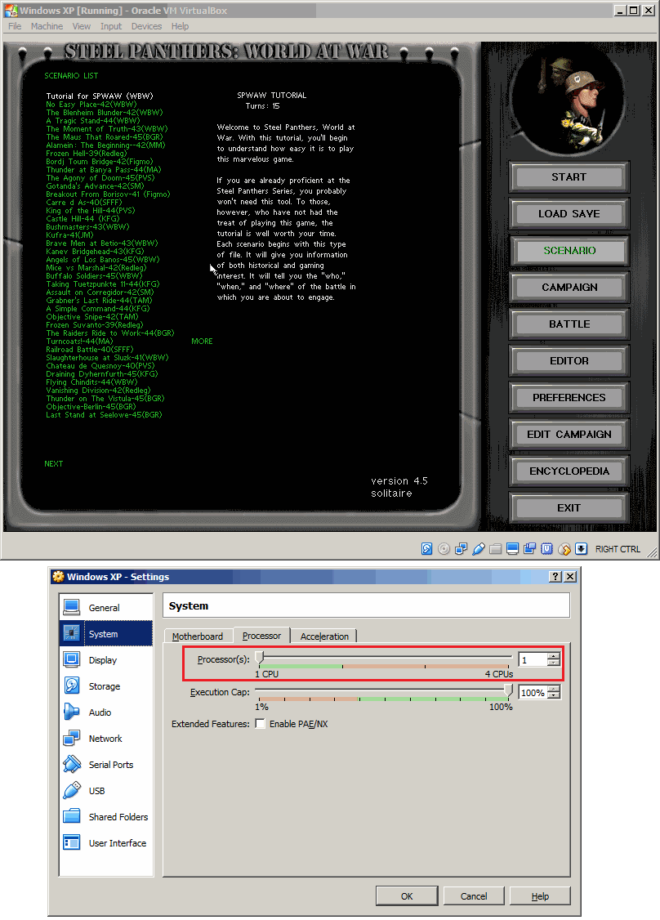Screen dimensions: 660x920
Task: Click the Help button in Settings dialog
Action: 540,896
